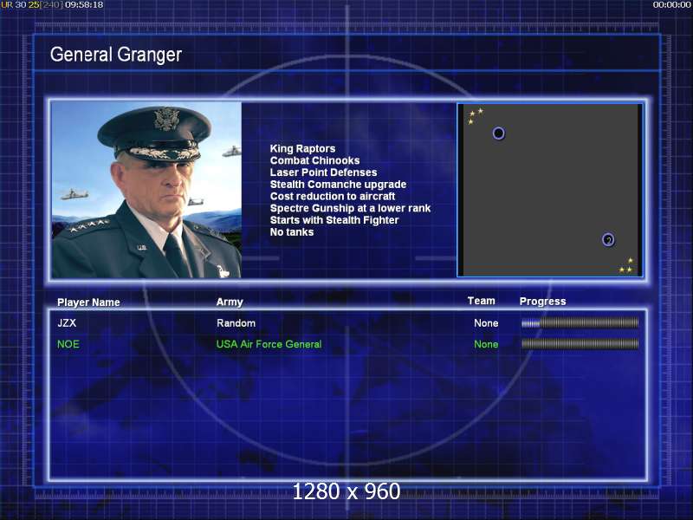Click the 'General Granger' title text
This screenshot has height=520, width=693.
pyautogui.click(x=116, y=55)
